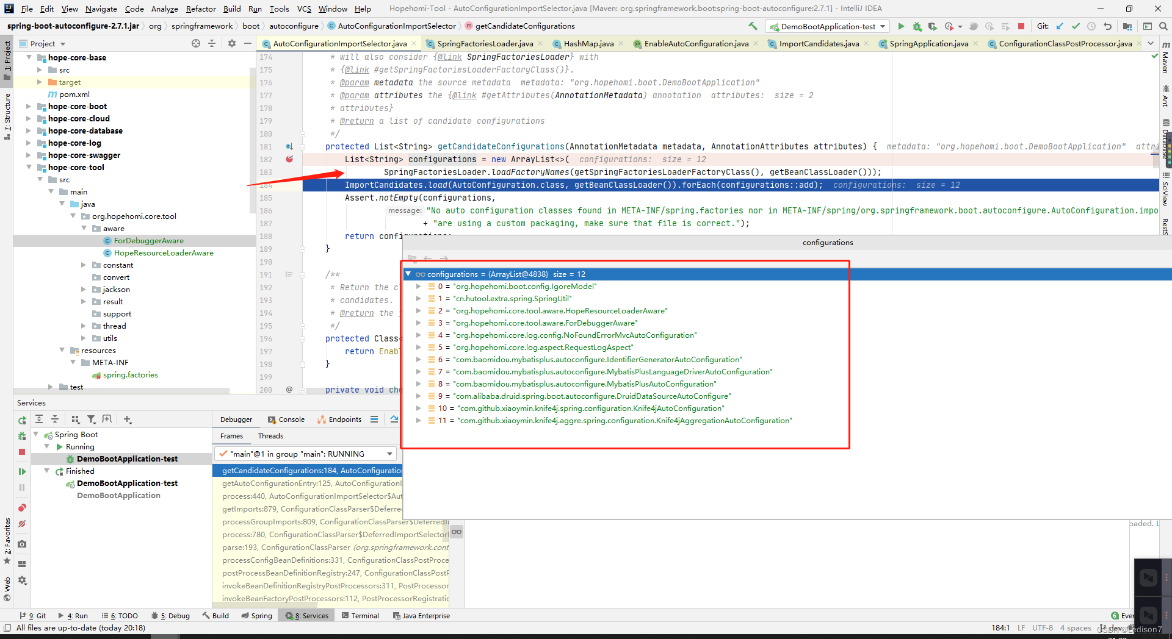This screenshot has width=1172, height=639.
Task: Stop the application with the red square in the top toolbar
Action: [x=1021, y=26]
